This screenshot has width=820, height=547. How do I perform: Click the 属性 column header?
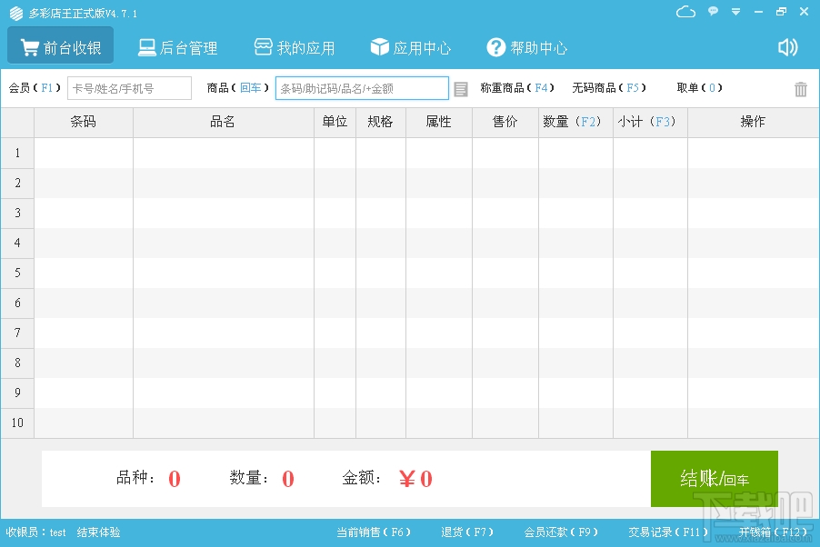tap(439, 123)
